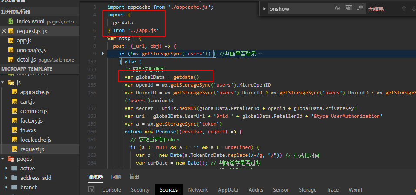Open the Trace devtools tab
This screenshot has width=416, height=195.
click(333, 190)
